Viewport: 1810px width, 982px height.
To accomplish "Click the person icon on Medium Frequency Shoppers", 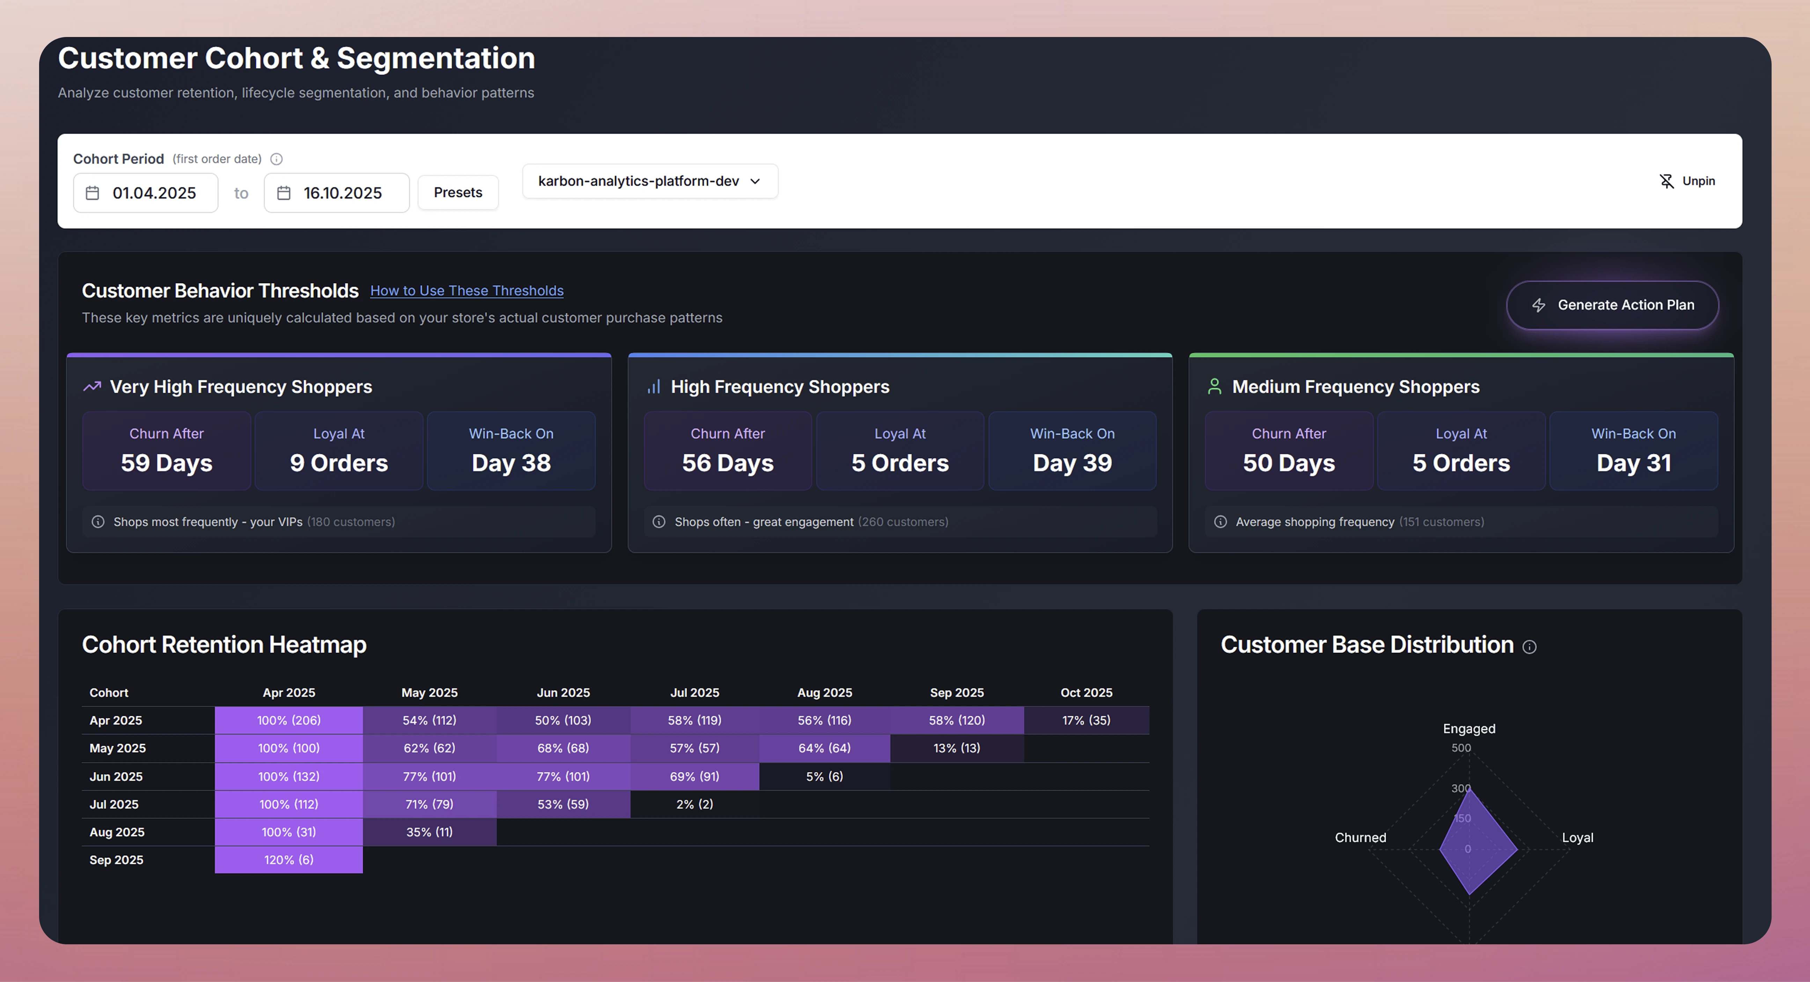I will pos(1213,386).
